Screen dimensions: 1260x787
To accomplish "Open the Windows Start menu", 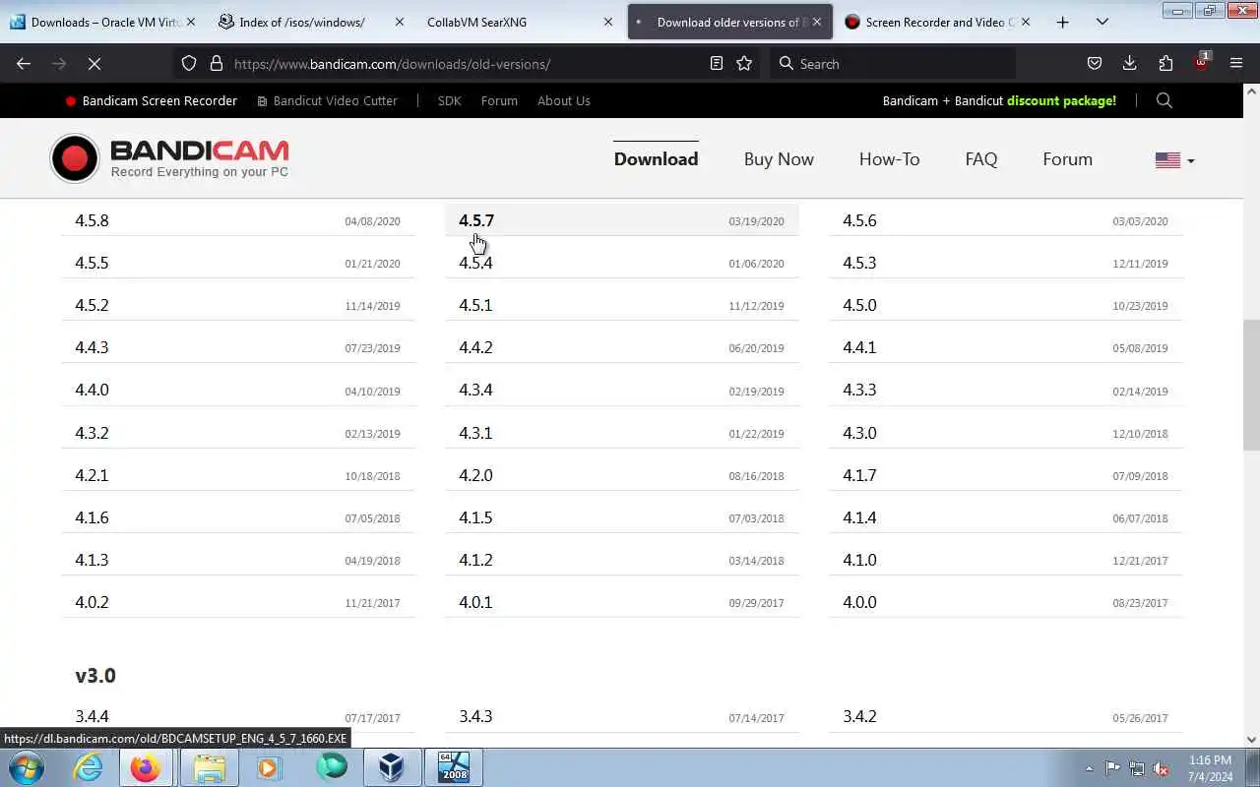I will 27,767.
